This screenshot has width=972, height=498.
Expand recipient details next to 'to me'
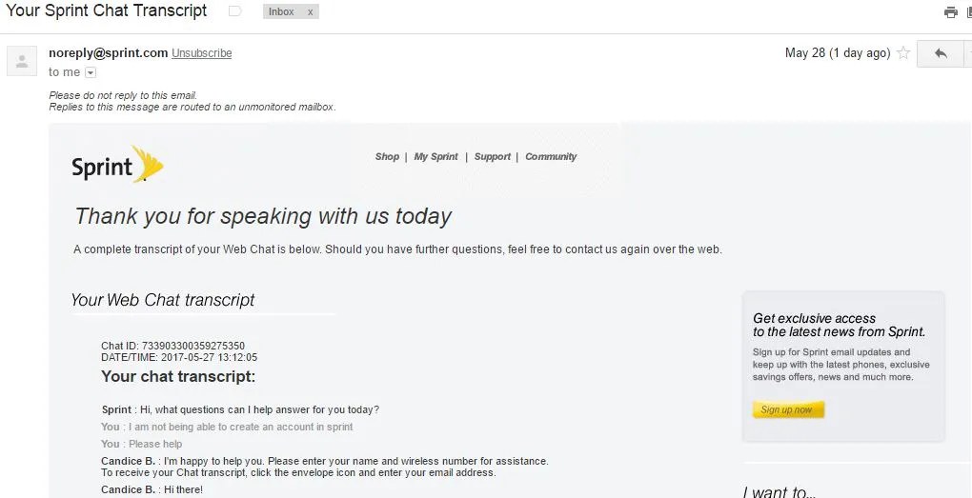[91, 72]
